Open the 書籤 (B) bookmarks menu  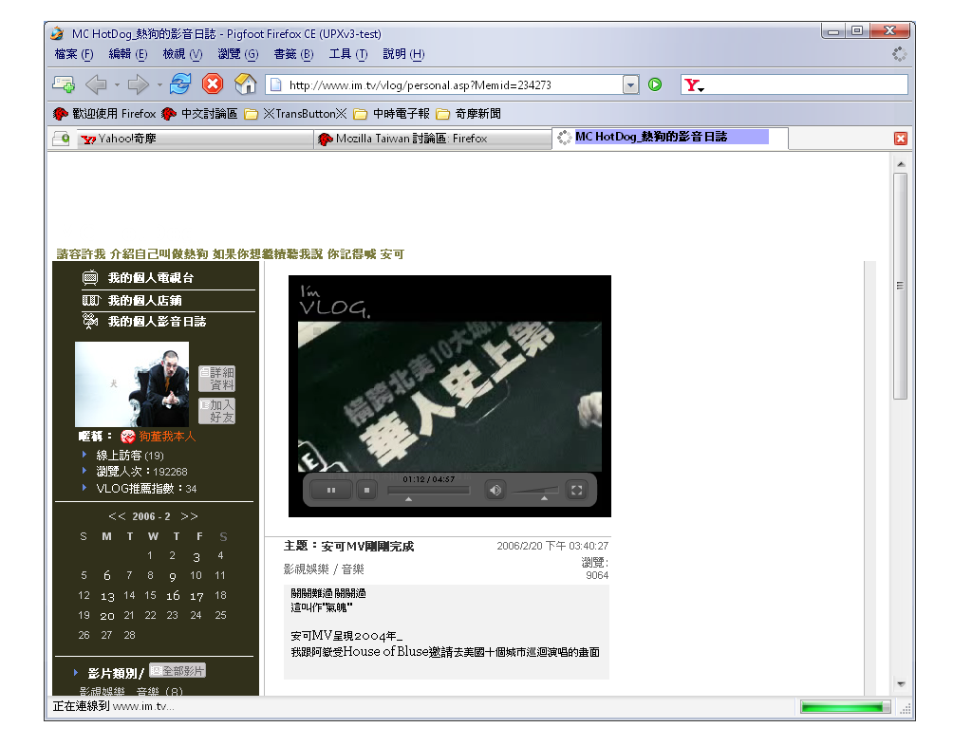pos(292,54)
